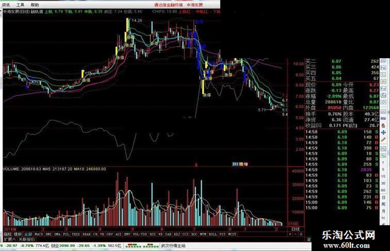The image size is (390, 251).
Task: Click the blue four-arrow move icon
Action: [x=383, y=132]
